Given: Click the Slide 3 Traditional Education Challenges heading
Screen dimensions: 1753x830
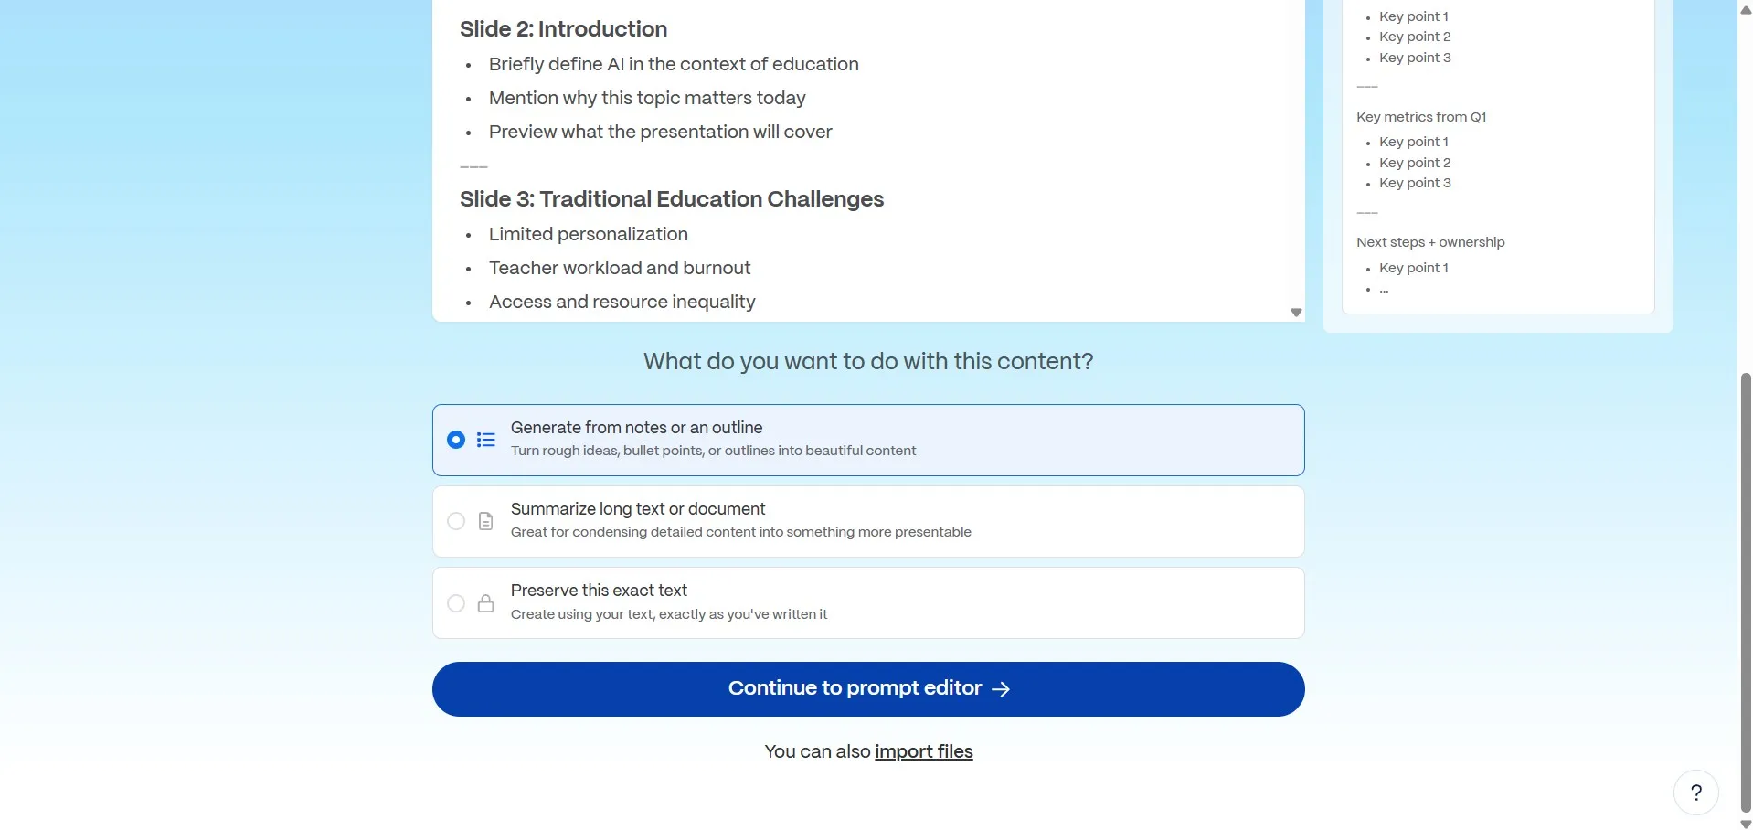Looking at the screenshot, I should (672, 199).
